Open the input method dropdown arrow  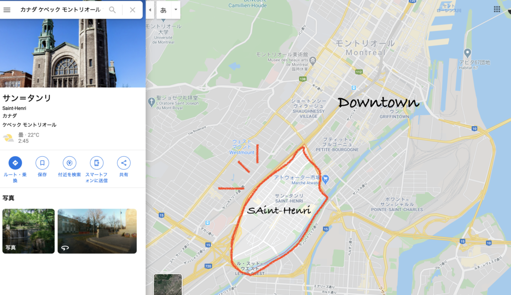tap(176, 9)
